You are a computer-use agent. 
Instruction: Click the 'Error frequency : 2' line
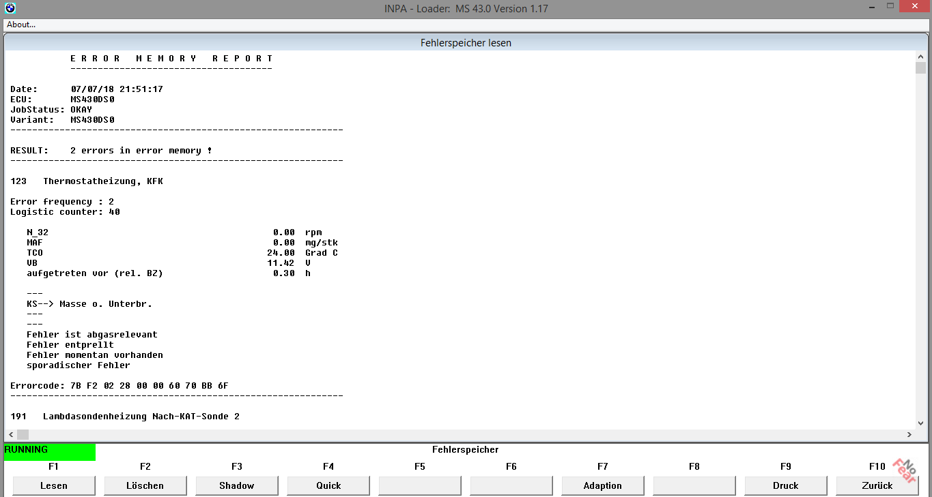(62, 202)
